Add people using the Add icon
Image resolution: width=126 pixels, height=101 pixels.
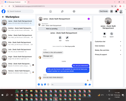pos(60,38)
